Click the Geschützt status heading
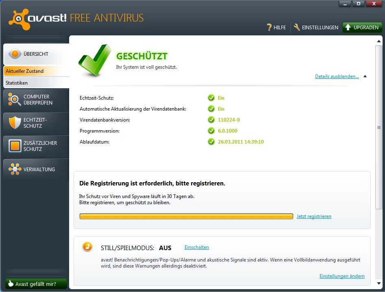 coord(141,56)
